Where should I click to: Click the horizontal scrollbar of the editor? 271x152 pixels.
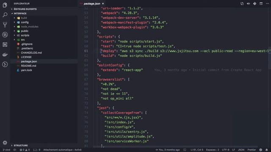[175, 147]
